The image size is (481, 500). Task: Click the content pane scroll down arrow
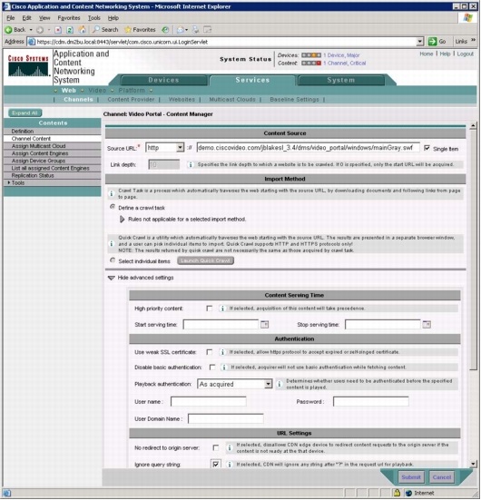point(473,464)
